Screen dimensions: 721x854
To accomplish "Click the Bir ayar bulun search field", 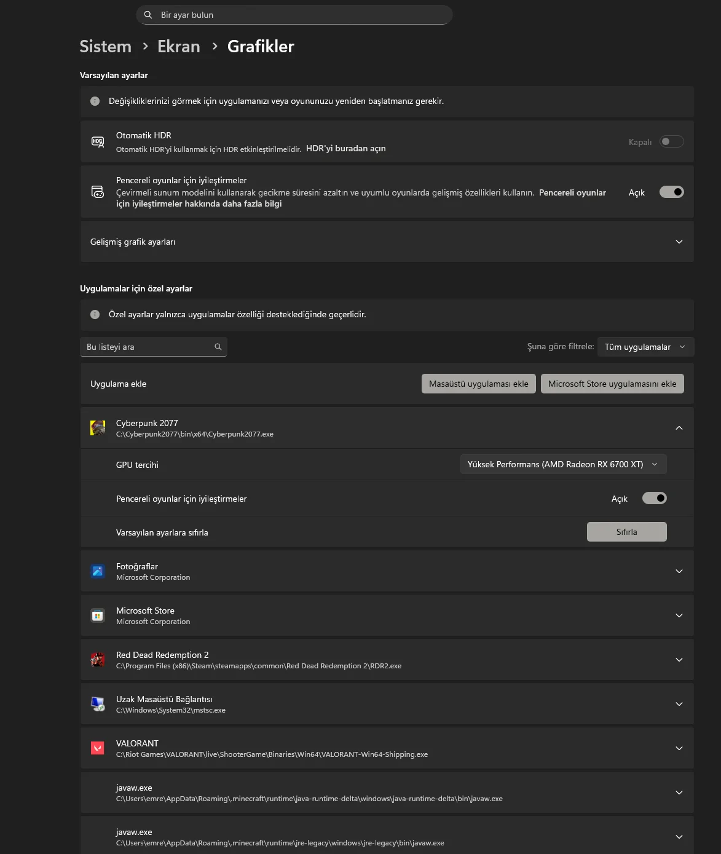I will 293,14.
